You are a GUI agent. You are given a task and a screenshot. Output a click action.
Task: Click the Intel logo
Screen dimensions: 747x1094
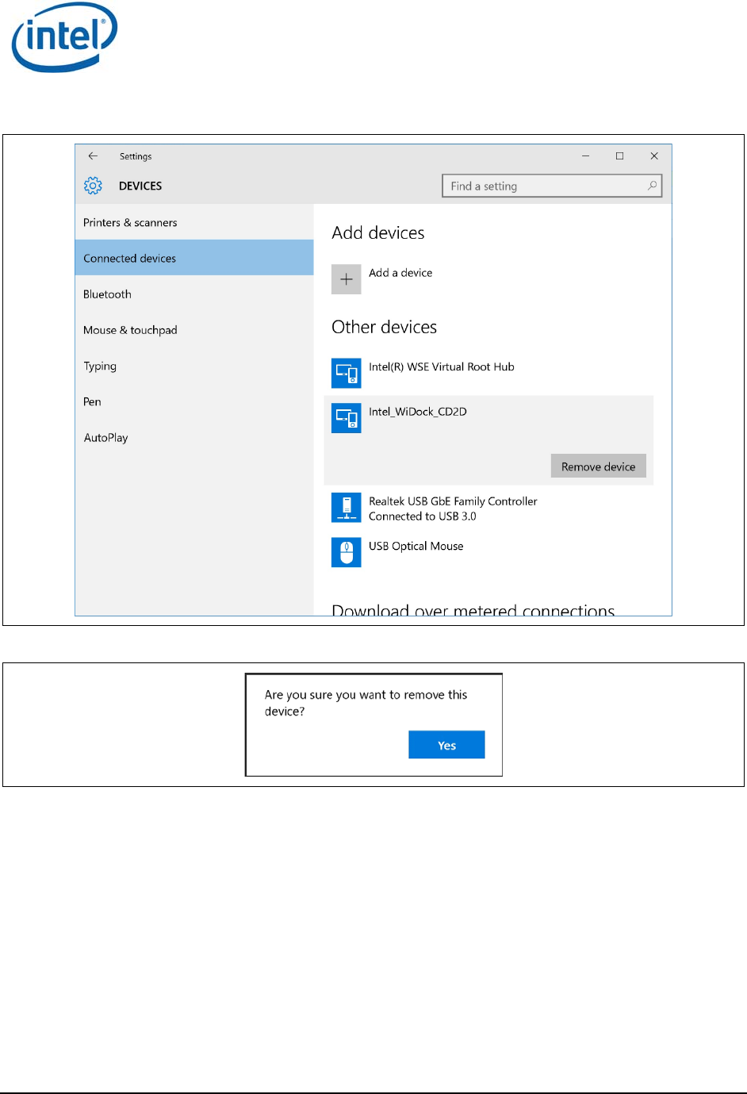pyautogui.click(x=64, y=37)
